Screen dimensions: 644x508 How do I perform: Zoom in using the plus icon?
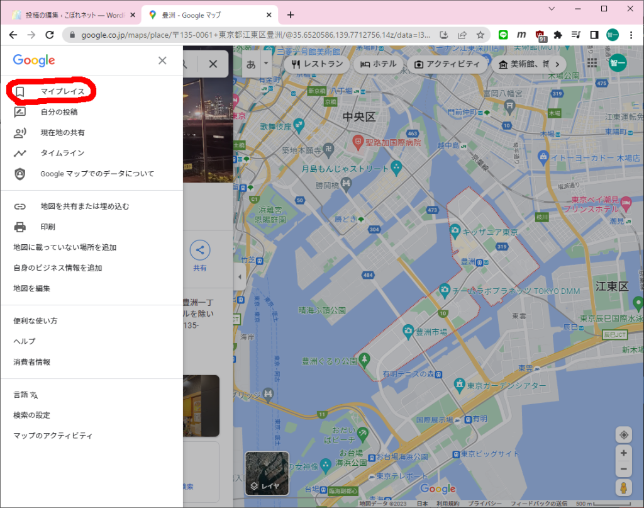623,452
